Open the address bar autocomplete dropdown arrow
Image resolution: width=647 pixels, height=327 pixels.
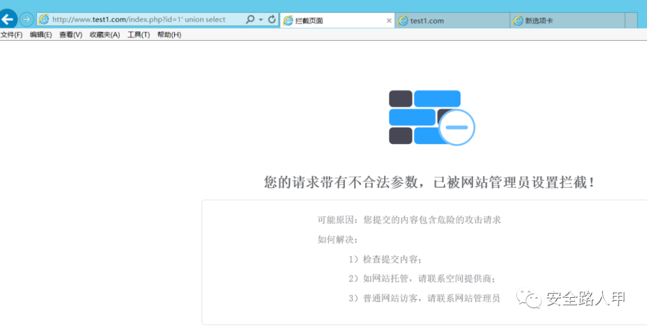click(x=261, y=20)
